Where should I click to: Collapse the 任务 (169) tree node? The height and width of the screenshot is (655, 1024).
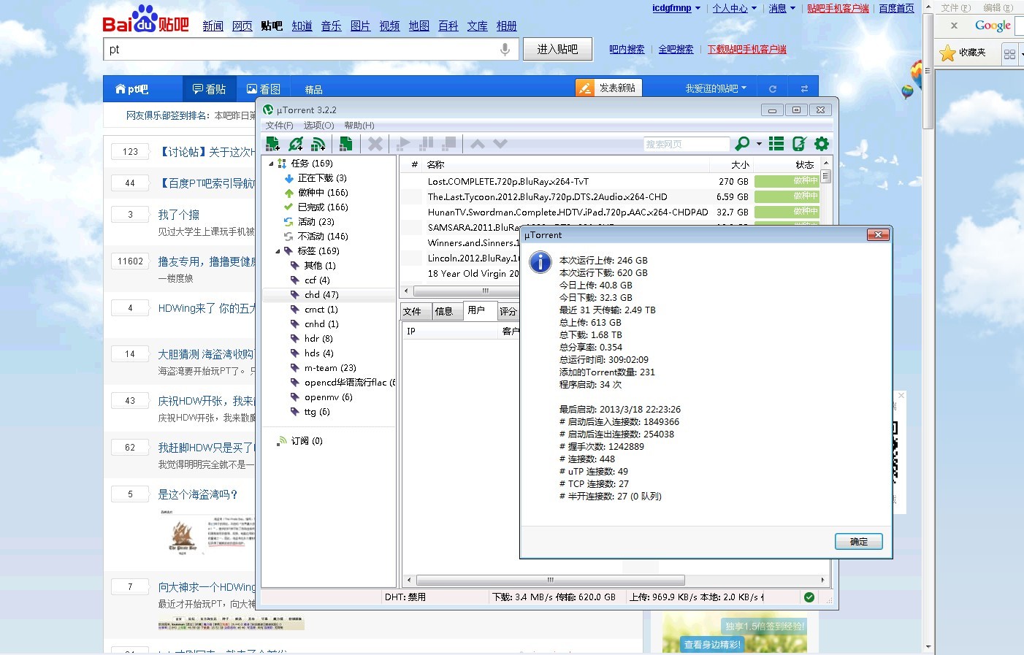tap(271, 164)
